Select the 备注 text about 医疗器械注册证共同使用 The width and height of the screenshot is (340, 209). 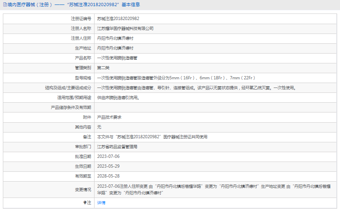pyautogui.click(x=152, y=137)
